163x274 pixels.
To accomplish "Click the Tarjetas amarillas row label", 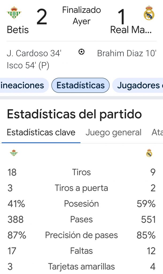I will point(81,267).
